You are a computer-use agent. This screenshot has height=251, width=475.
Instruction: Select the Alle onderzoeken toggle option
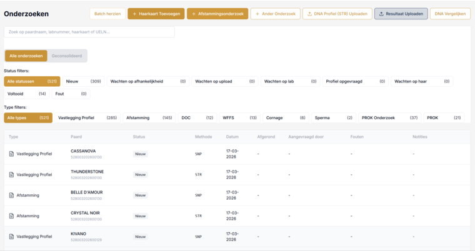click(x=26, y=56)
